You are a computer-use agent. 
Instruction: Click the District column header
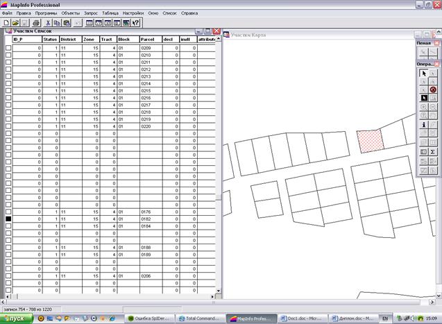coord(69,40)
